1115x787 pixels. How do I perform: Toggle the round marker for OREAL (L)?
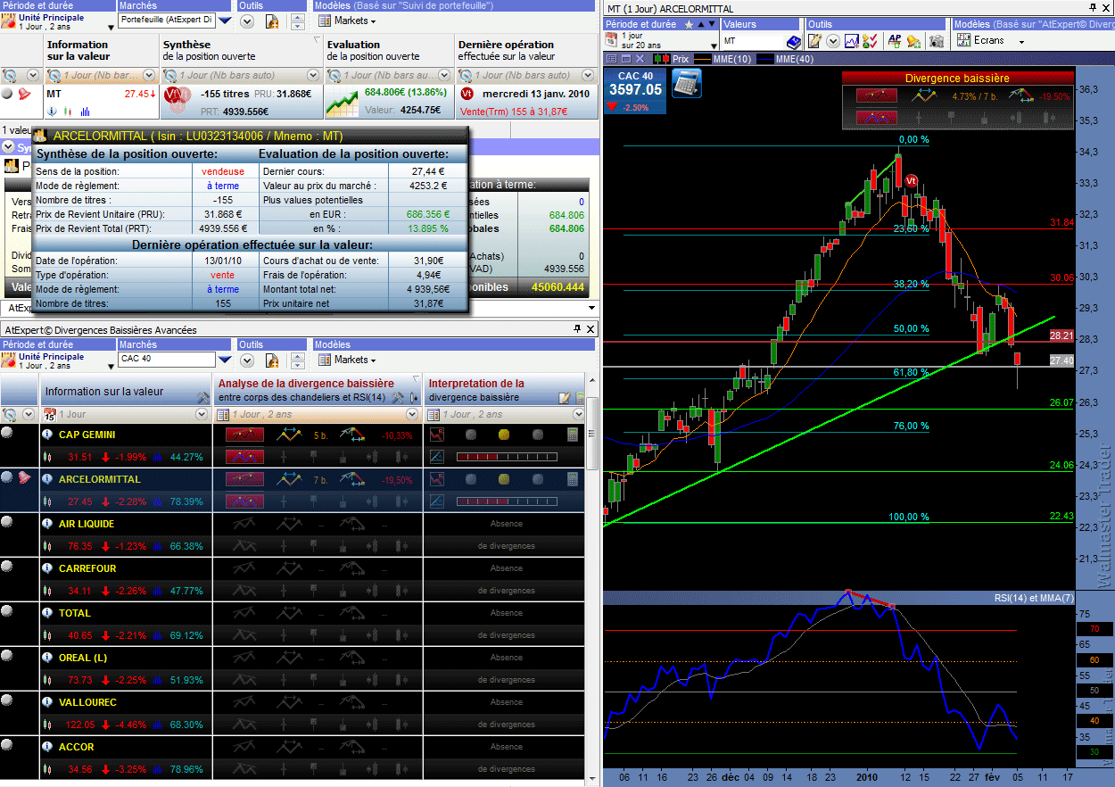[7, 655]
